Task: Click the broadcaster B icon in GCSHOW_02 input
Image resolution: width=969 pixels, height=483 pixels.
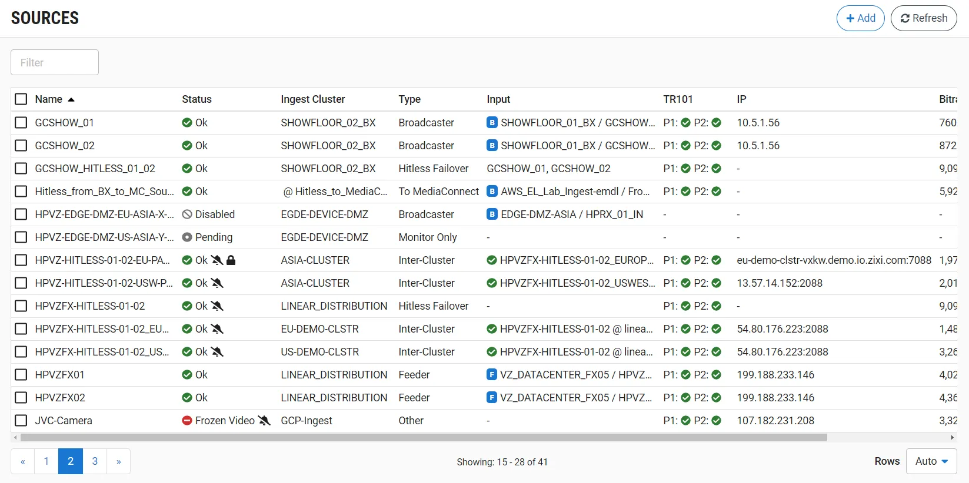Action: [x=492, y=145]
